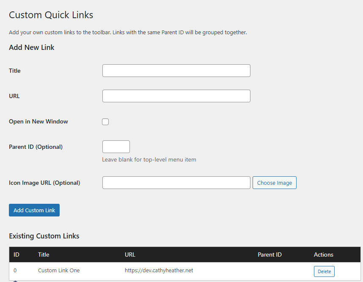Image resolution: width=363 pixels, height=282 pixels.
Task: Open the URL https://dev.cathyheather.net
Action: pos(159,270)
